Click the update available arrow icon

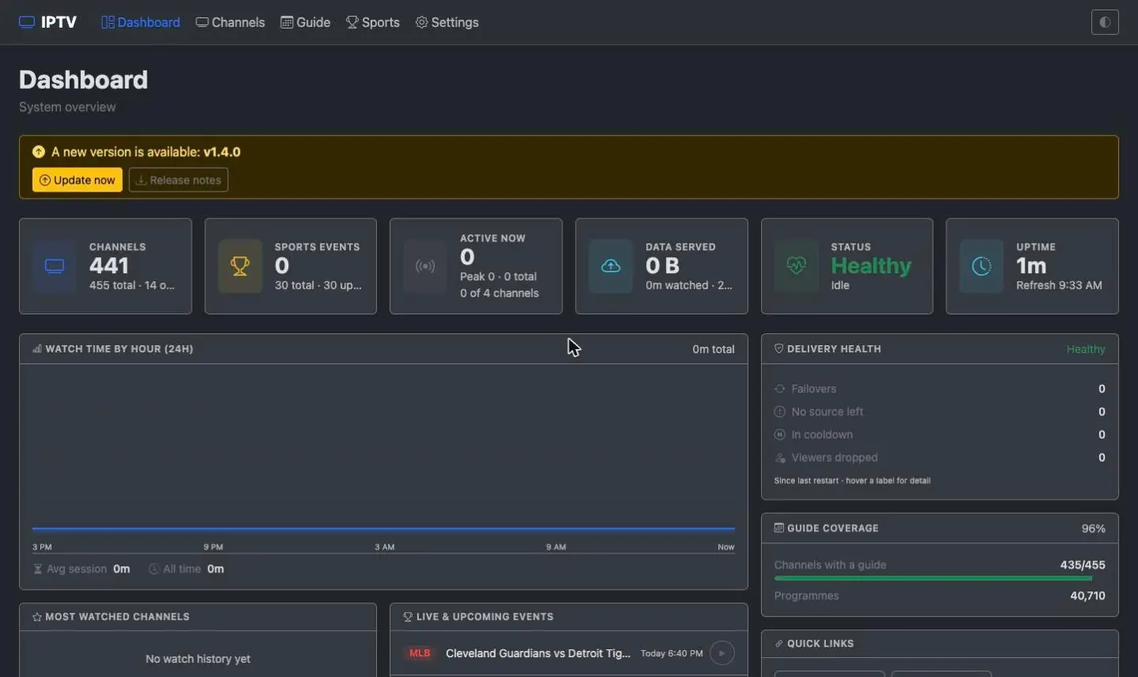(x=39, y=151)
